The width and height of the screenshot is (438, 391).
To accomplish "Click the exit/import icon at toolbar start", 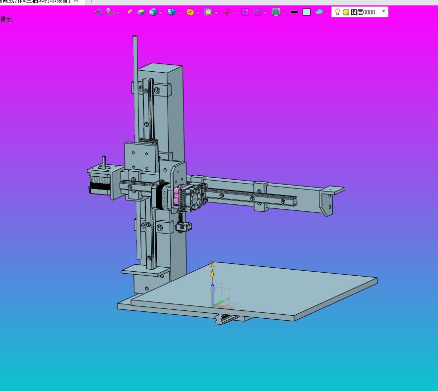I will pyautogui.click(x=98, y=12).
